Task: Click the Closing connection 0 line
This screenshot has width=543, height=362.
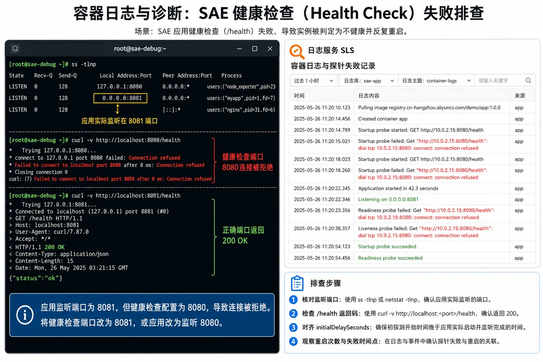Action: point(38,172)
